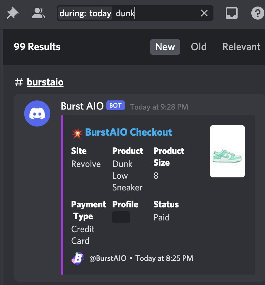Toggle the member list icon
The image size is (265, 285).
[38, 13]
